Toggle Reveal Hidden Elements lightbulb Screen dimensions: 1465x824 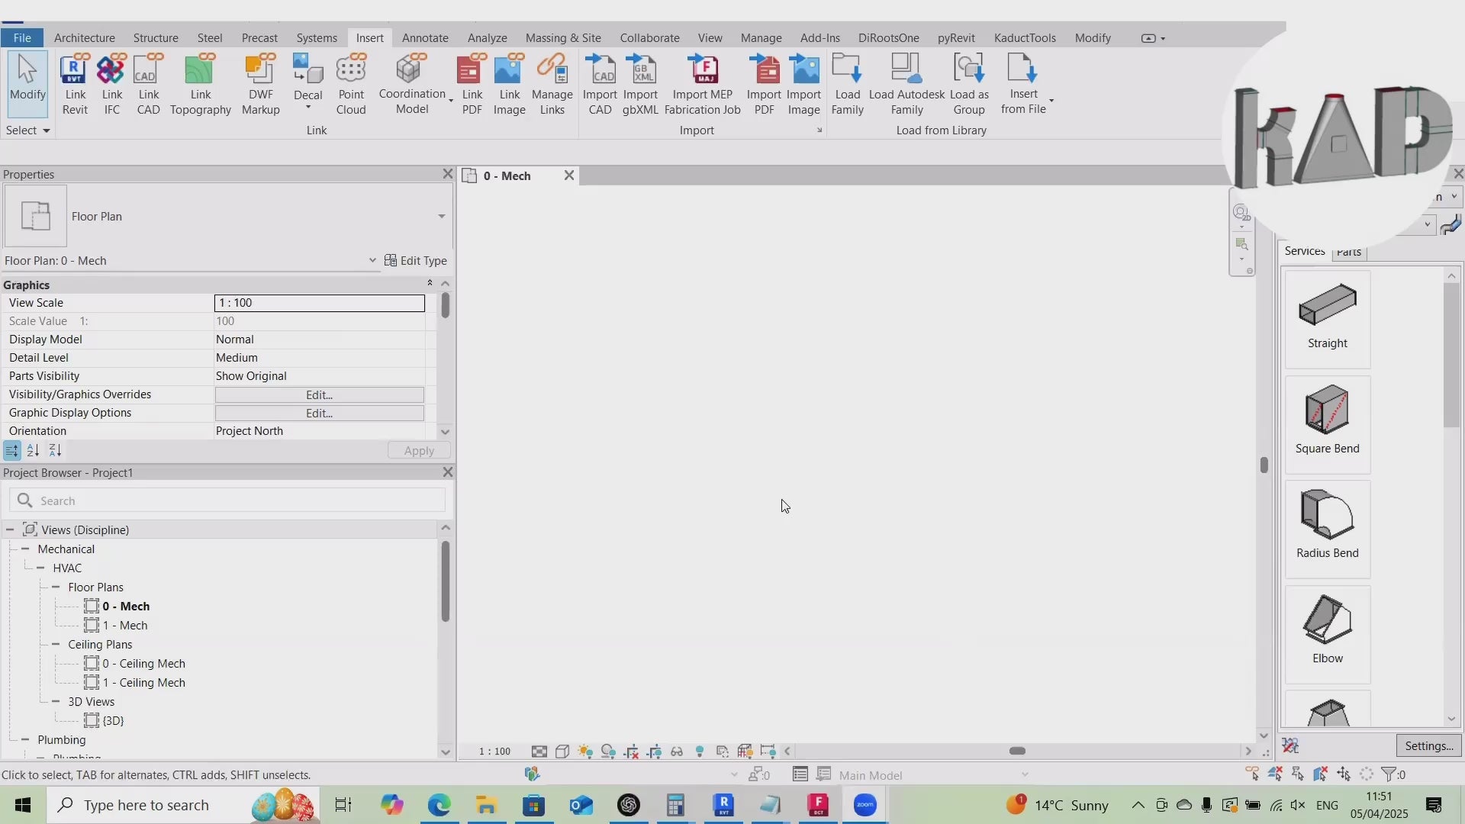click(700, 752)
